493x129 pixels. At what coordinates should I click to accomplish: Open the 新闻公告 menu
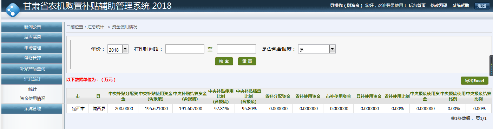(x=32, y=27)
